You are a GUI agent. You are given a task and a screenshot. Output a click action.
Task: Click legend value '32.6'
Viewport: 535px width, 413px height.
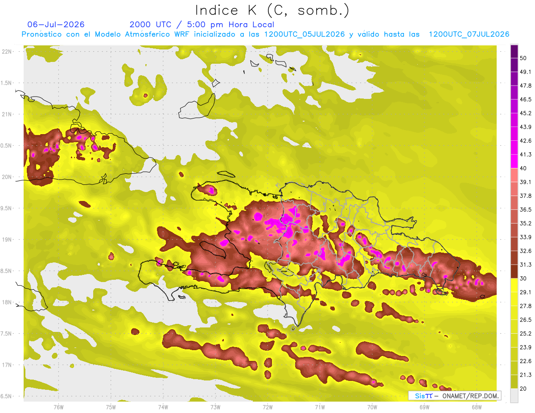(526, 251)
